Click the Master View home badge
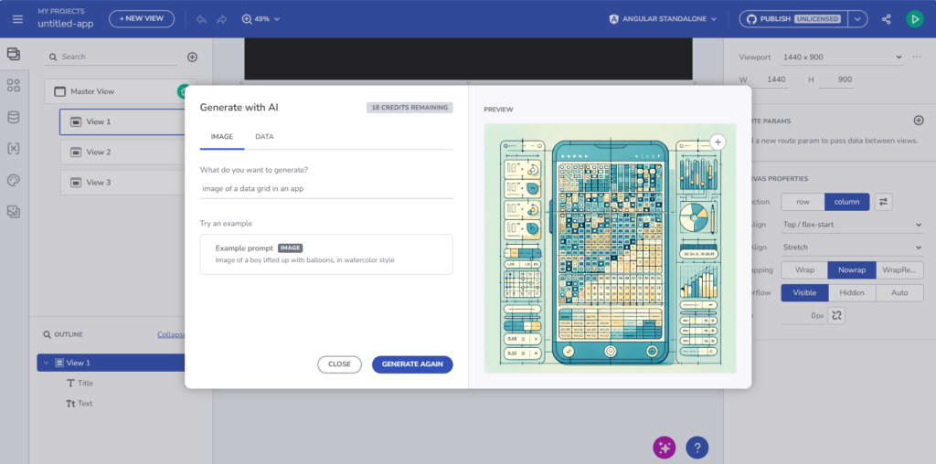936x464 pixels. coord(182,92)
